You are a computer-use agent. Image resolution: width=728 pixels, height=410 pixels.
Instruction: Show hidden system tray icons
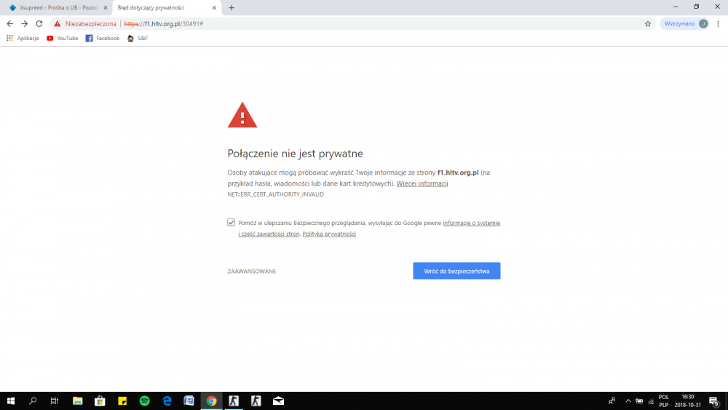tap(628, 401)
